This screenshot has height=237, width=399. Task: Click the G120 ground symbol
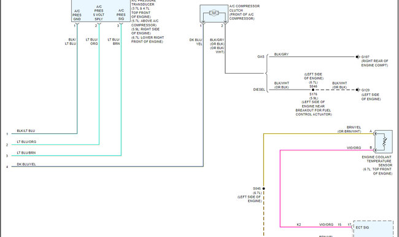(x=357, y=90)
